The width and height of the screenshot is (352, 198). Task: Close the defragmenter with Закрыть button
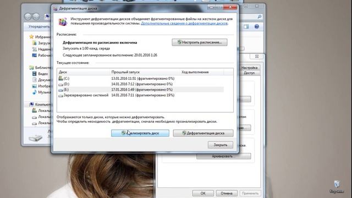[220, 145]
